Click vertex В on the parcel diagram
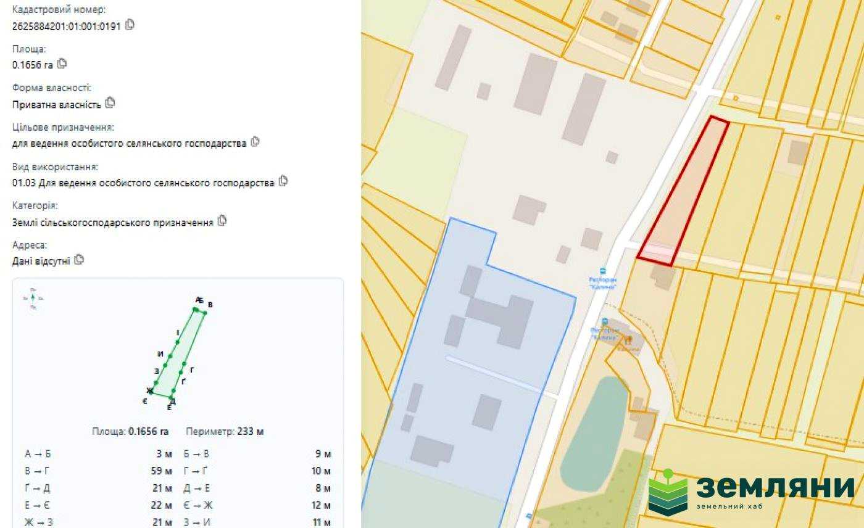The height and width of the screenshot is (528, 864). (205, 313)
